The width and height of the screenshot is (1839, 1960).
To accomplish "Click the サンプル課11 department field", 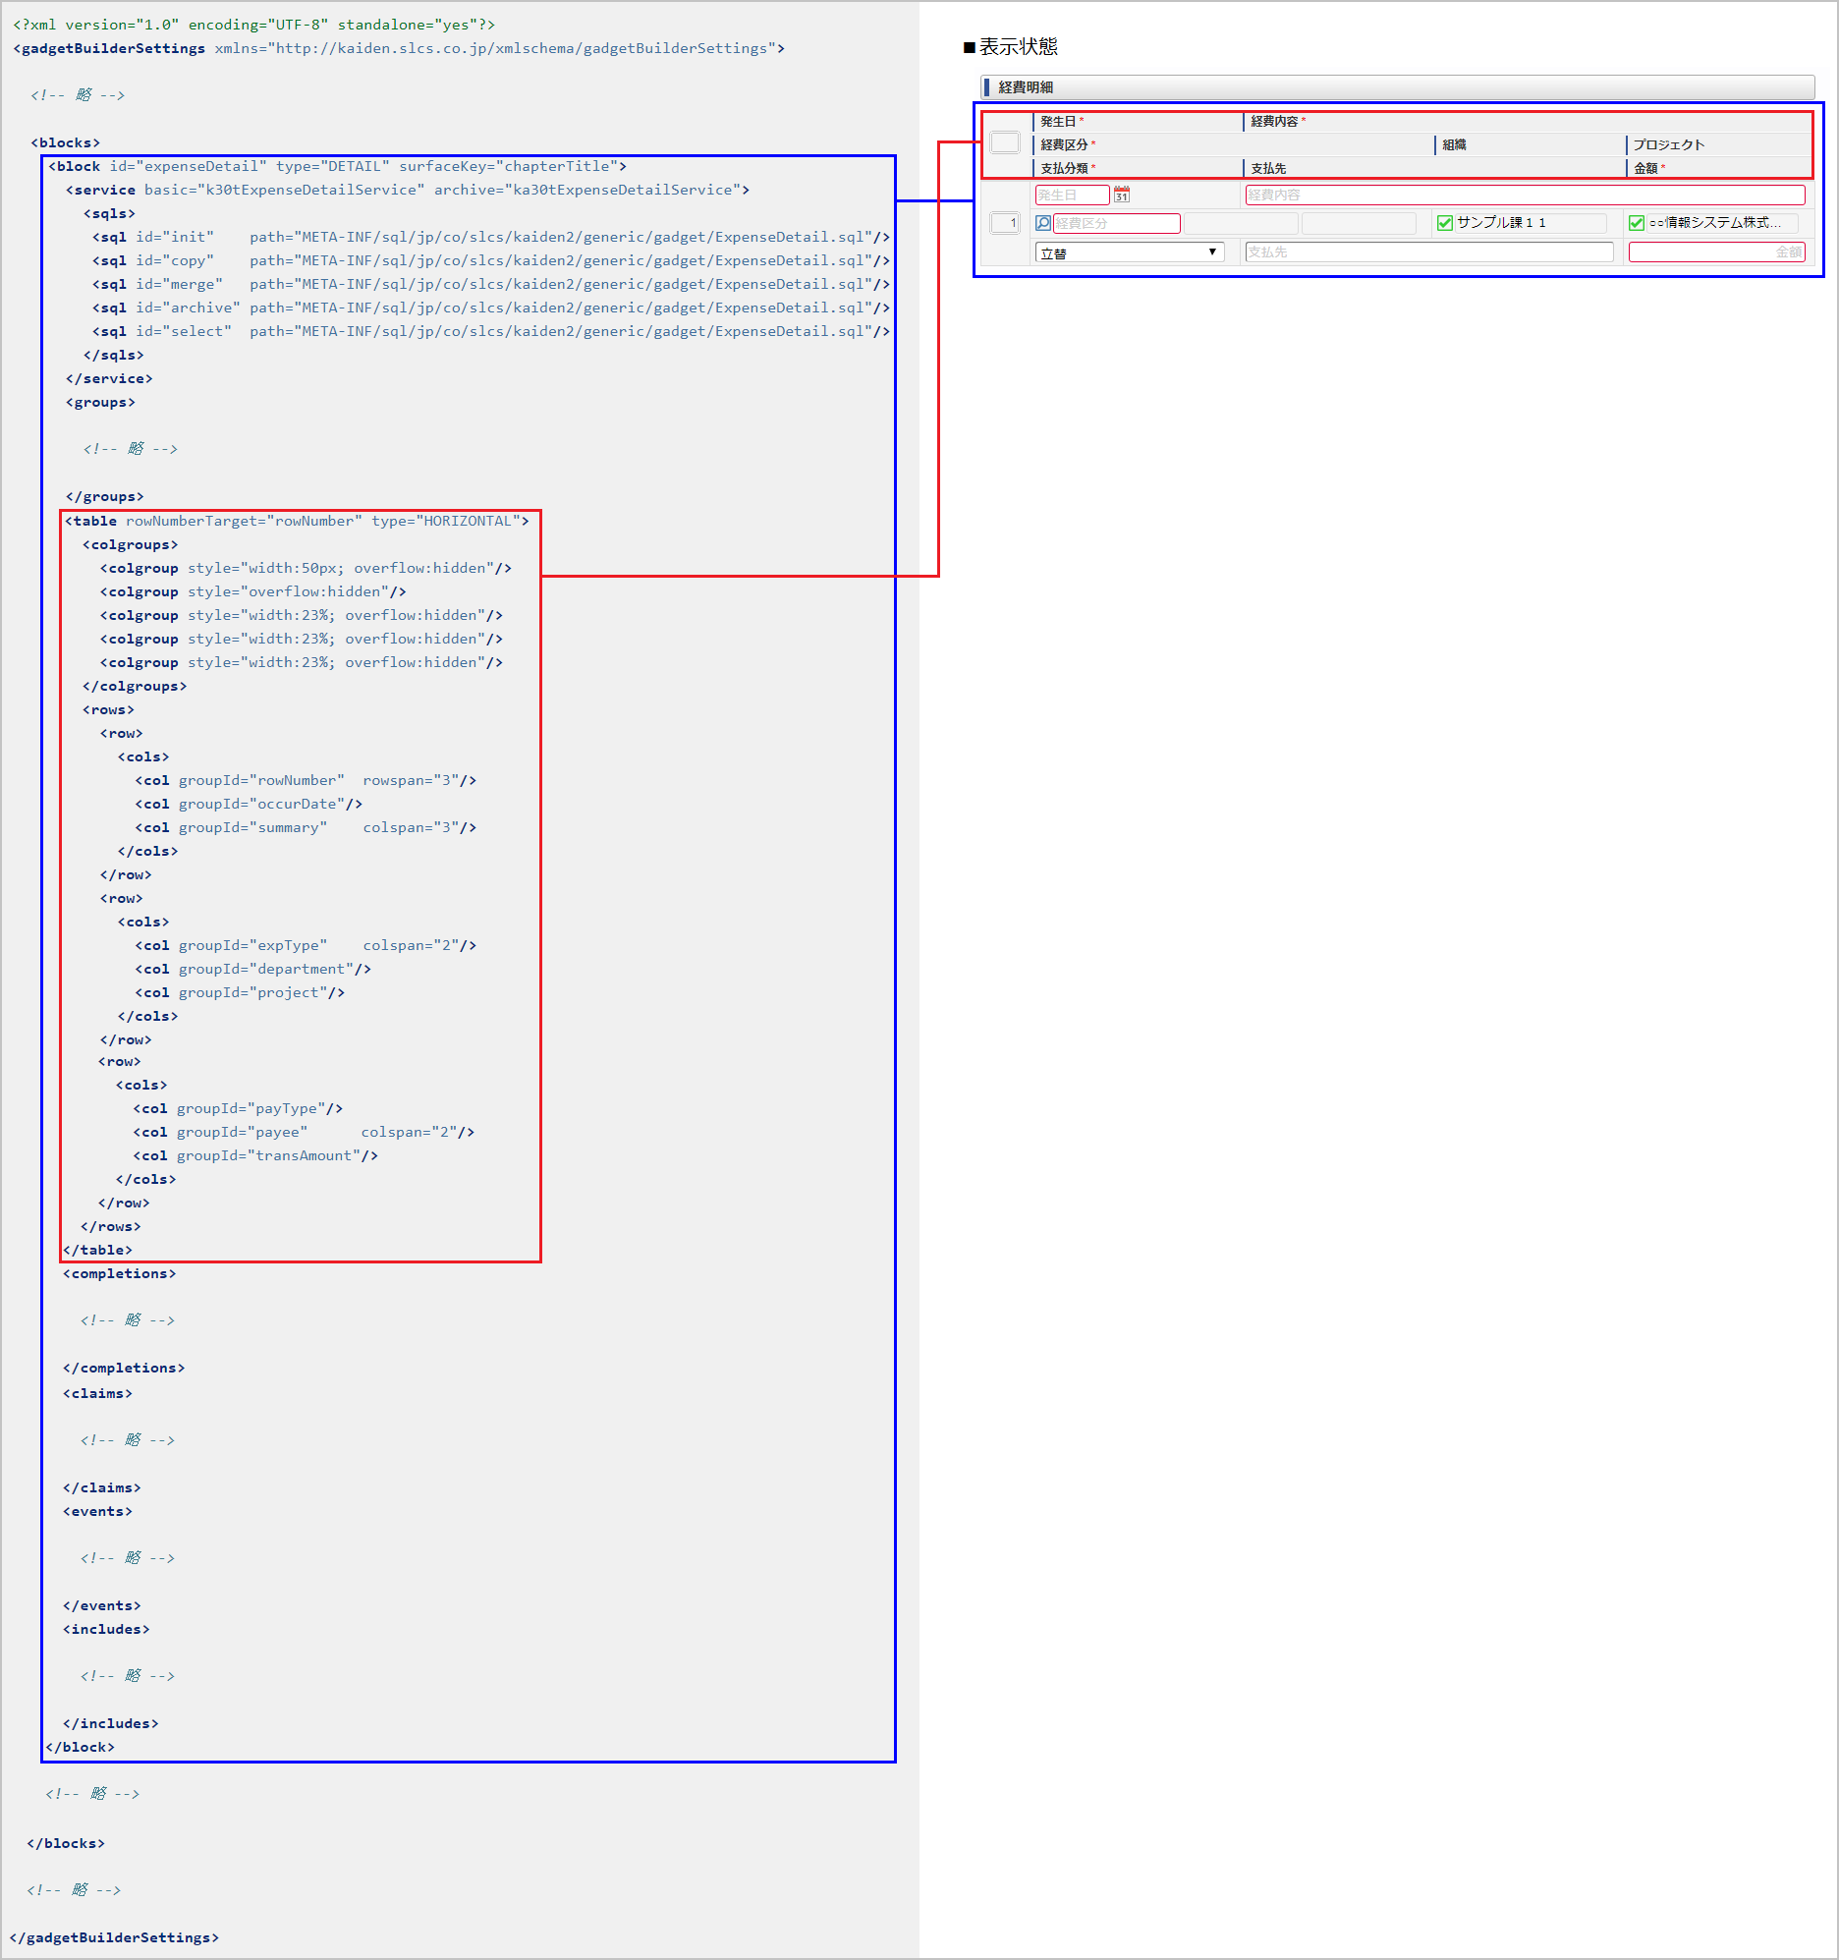I will [1531, 223].
